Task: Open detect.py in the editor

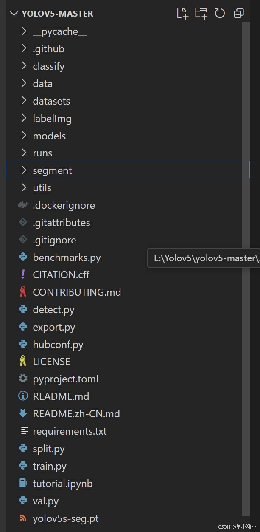Action: click(53, 310)
